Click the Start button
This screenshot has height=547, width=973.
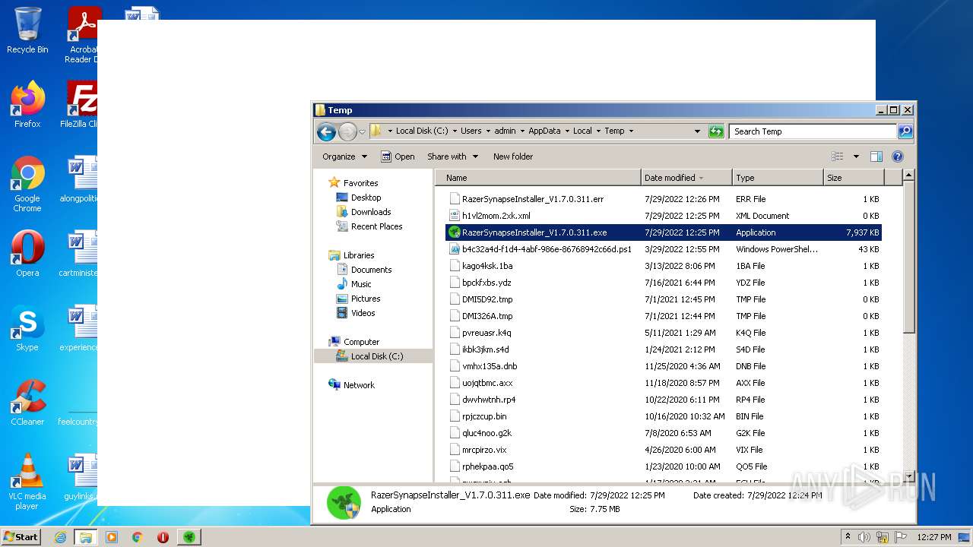[x=21, y=536]
